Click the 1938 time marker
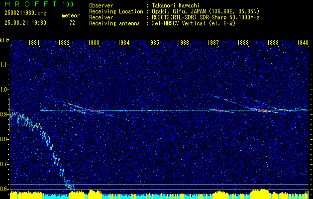The height and width of the screenshot is (199, 313). [x=243, y=43]
